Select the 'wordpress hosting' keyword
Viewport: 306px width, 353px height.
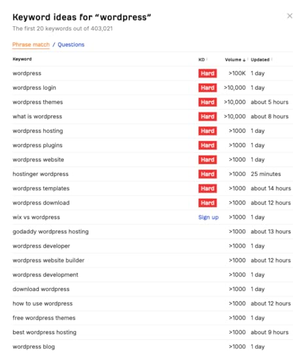click(x=38, y=131)
